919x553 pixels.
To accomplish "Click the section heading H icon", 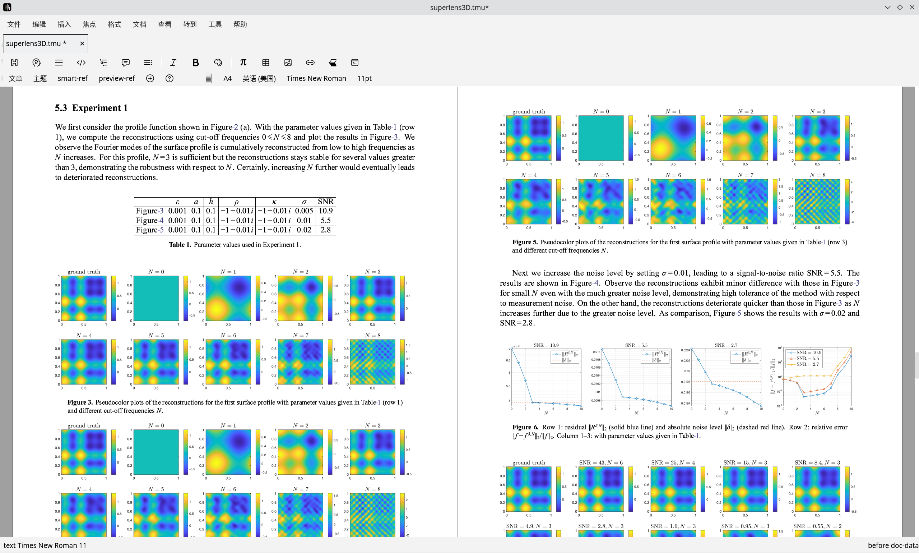I will (x=14, y=63).
